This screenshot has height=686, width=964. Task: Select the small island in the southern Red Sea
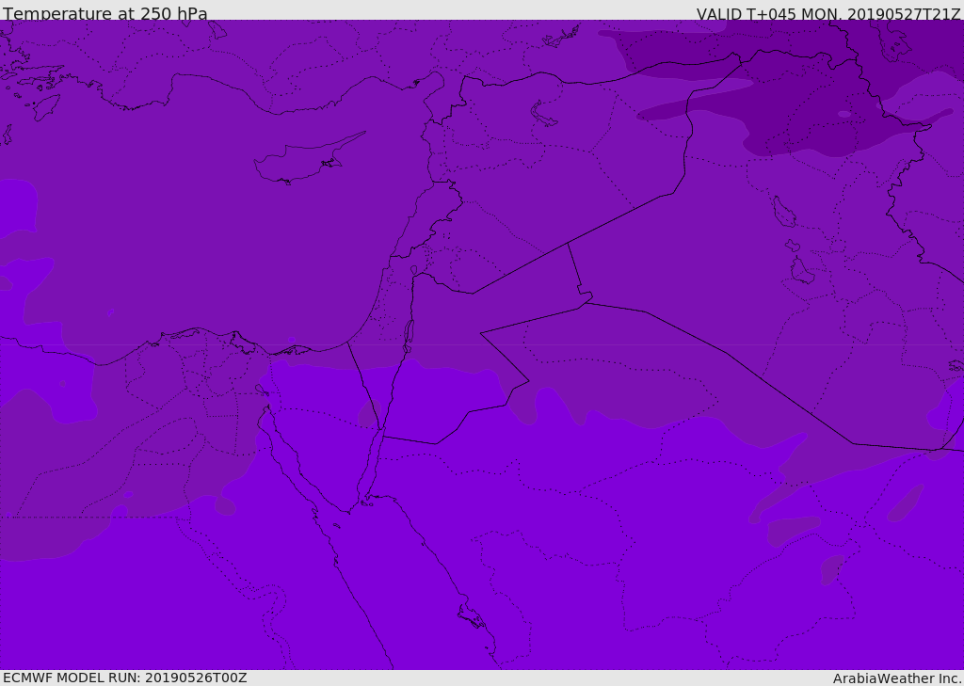(471, 616)
